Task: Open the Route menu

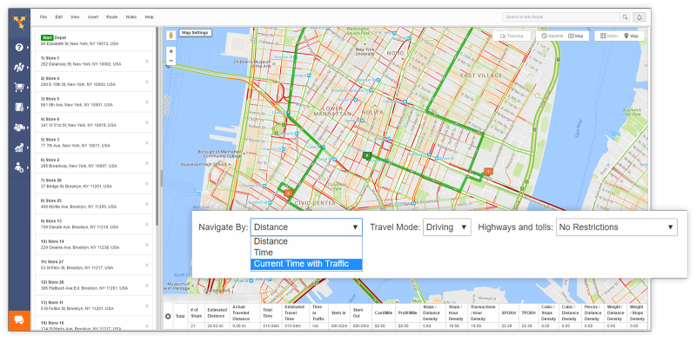Action: click(112, 17)
